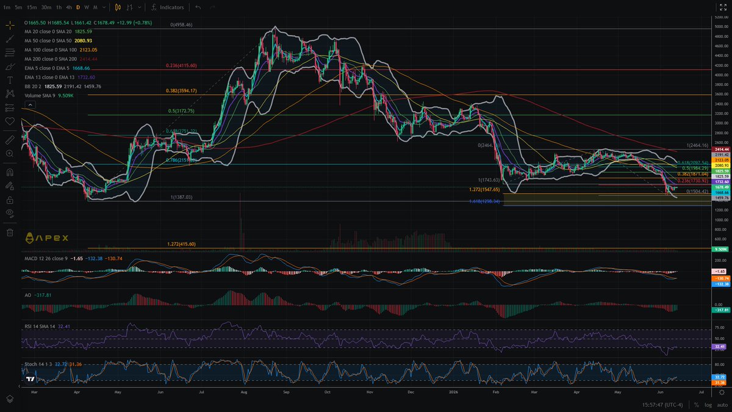This screenshot has height=412, width=732.
Task: Select the crosshair cursor tool
Action: click(x=9, y=25)
